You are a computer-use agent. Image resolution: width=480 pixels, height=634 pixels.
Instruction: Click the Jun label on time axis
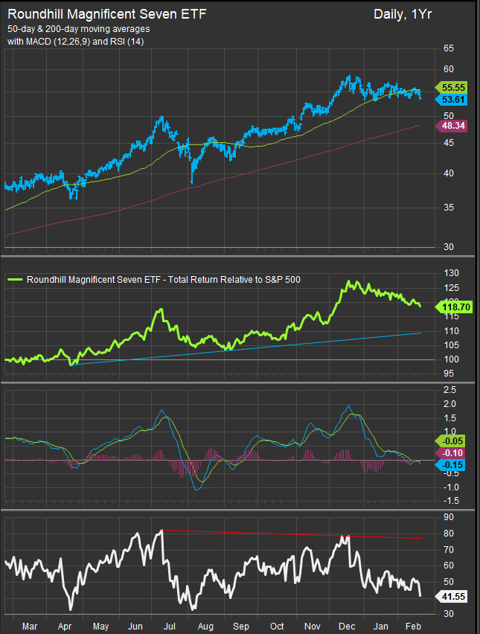point(135,627)
